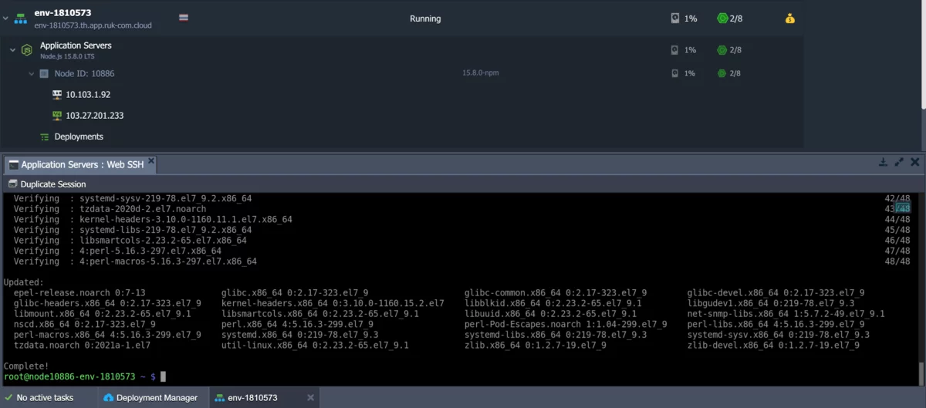
Task: Click the Node.js Application Servers icon
Action: pyautogui.click(x=27, y=50)
